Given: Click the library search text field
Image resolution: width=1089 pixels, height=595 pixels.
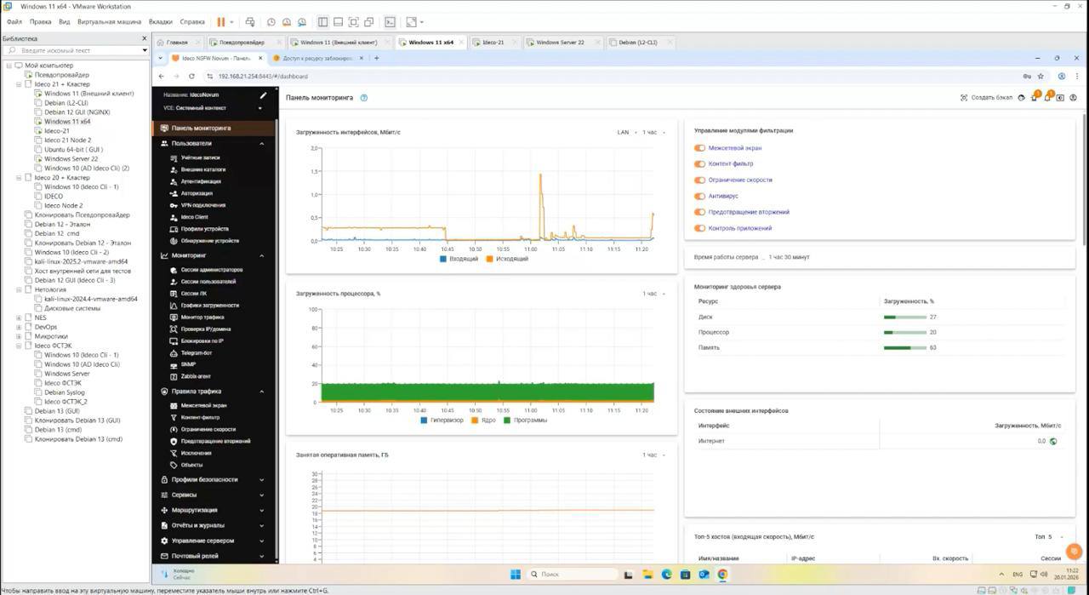Looking at the screenshot, I should (x=75, y=51).
